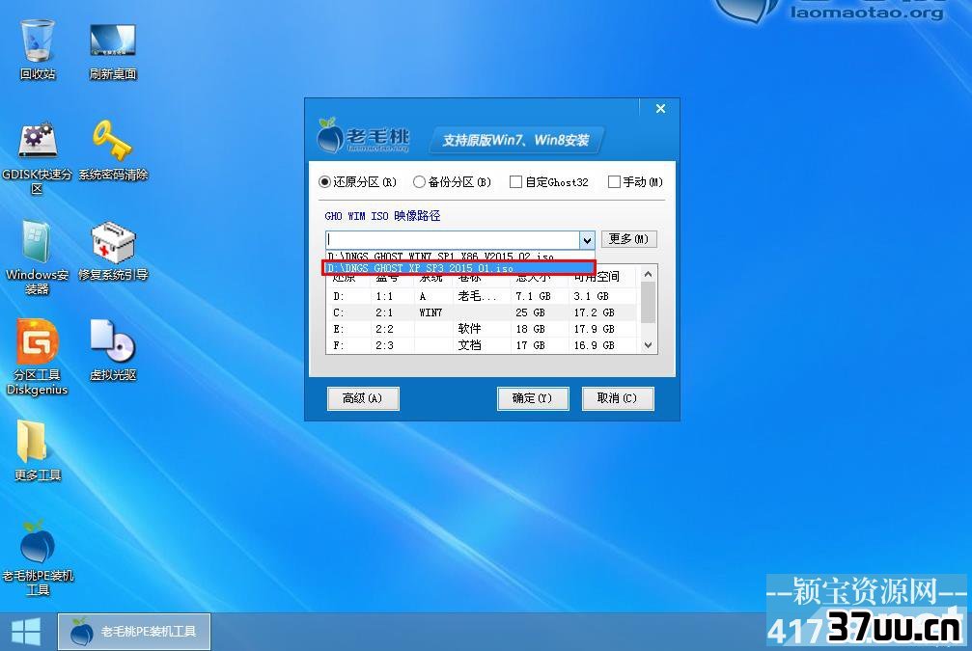Select the F: partition row
Image resolution: width=972 pixels, height=651 pixels.
tap(482, 345)
